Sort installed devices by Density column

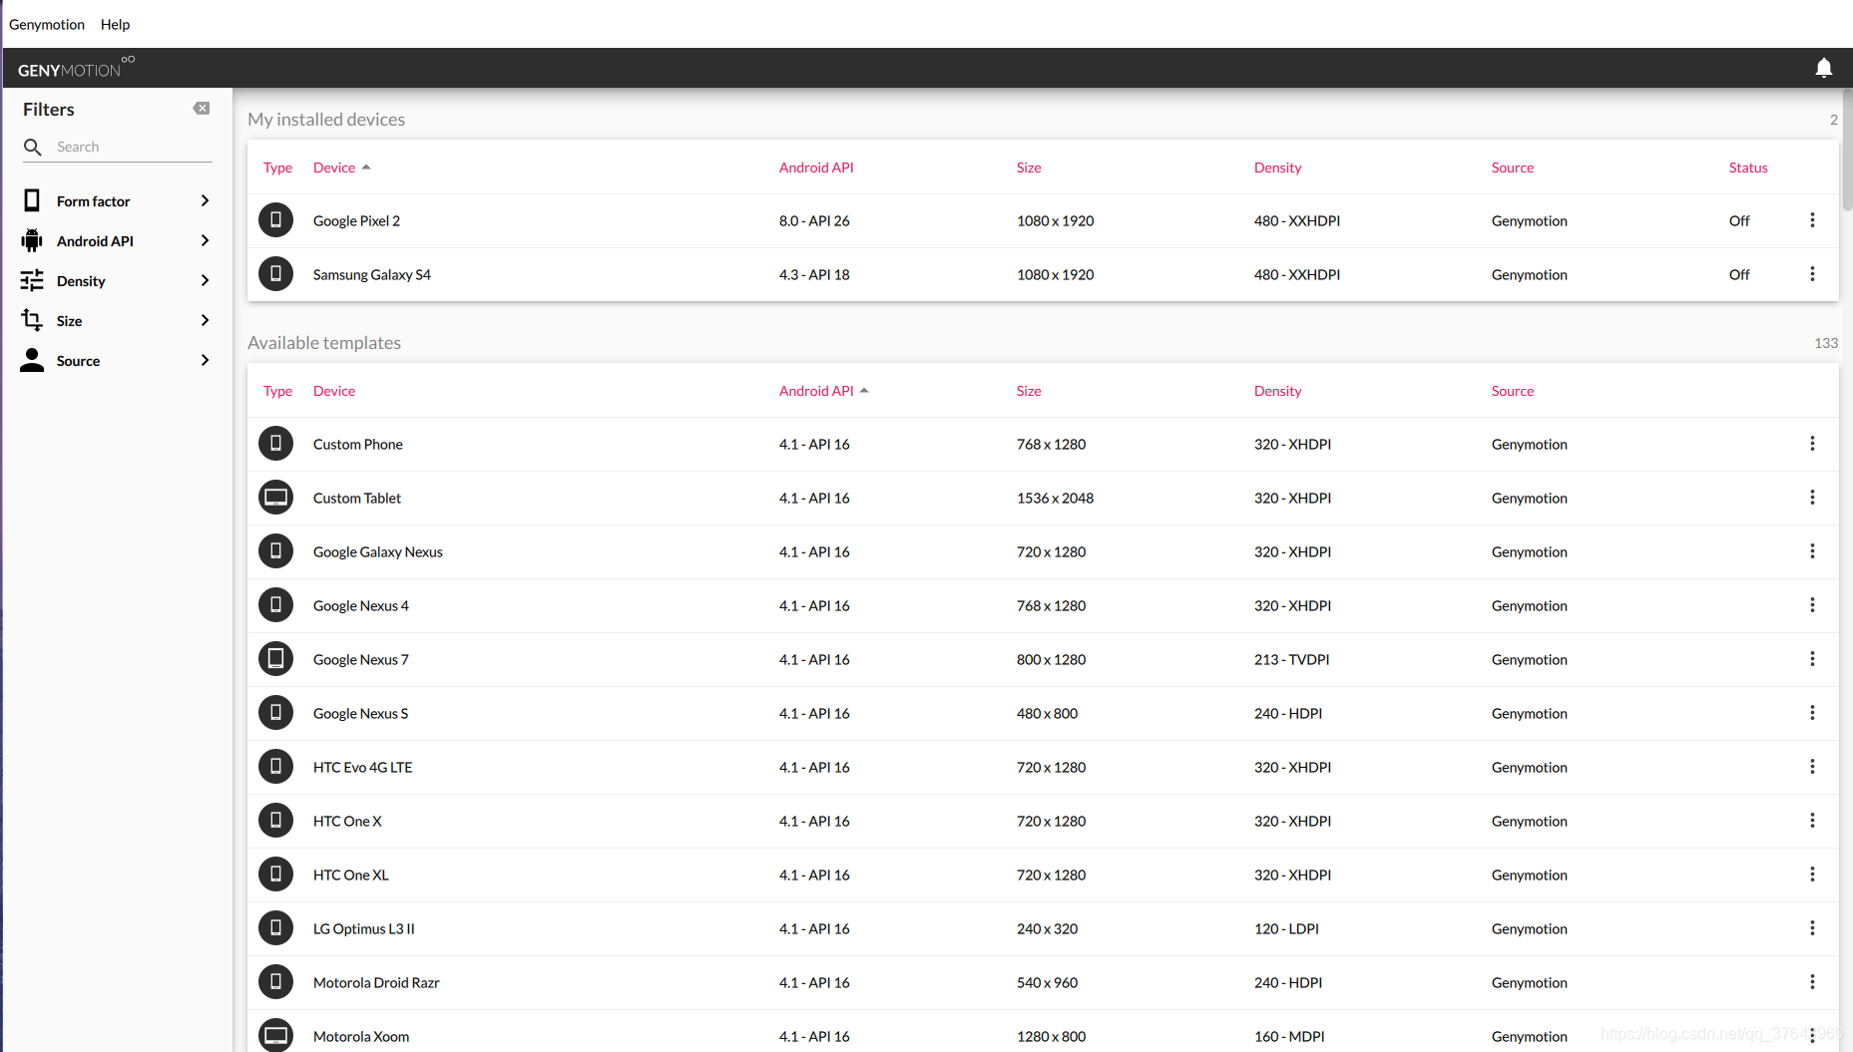click(1277, 168)
